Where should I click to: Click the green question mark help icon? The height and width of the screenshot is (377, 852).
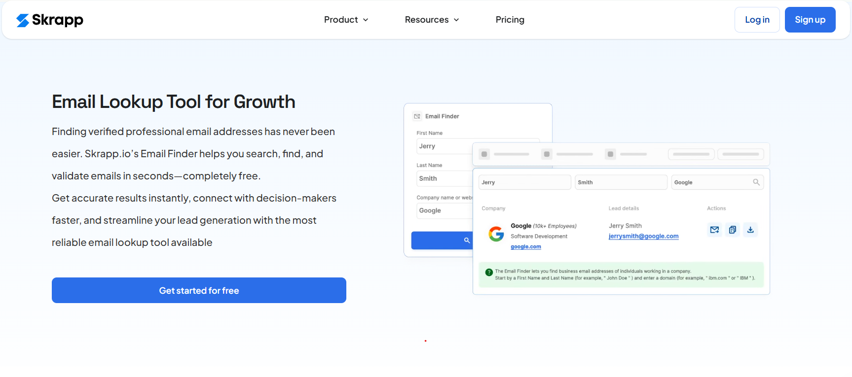point(489,273)
